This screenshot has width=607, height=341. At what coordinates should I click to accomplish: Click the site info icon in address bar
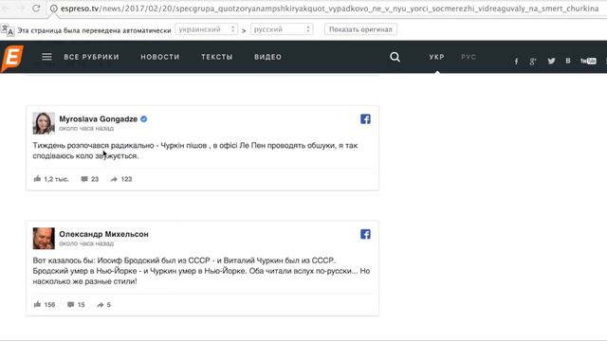tap(54, 9)
